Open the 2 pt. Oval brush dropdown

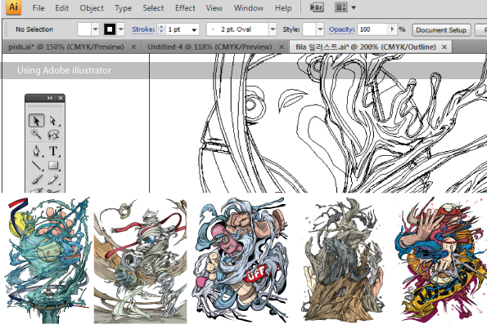tap(273, 29)
